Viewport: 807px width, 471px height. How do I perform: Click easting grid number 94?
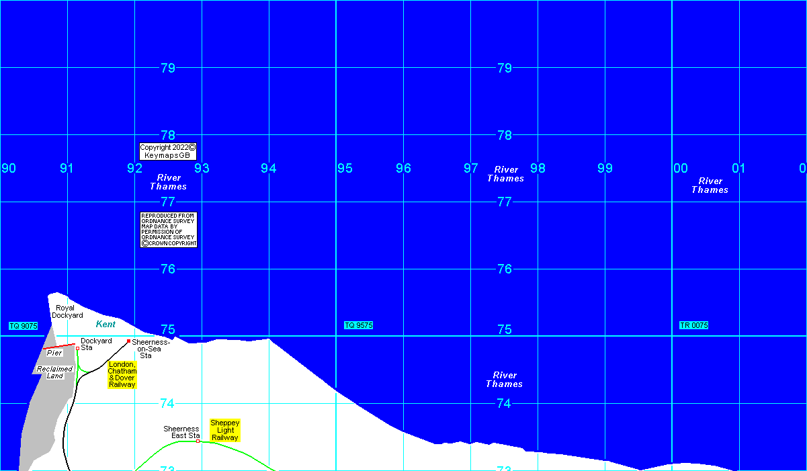(x=269, y=169)
